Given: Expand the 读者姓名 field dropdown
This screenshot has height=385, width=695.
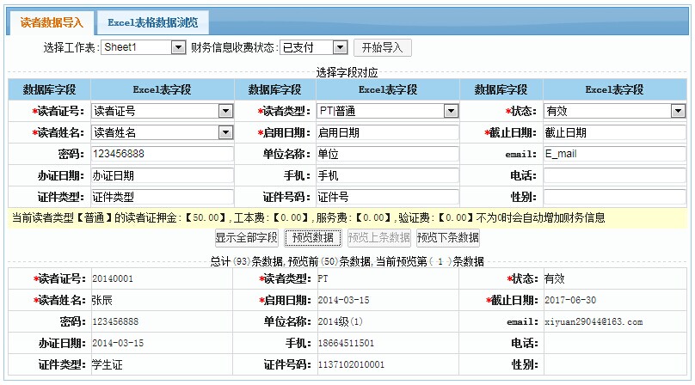Looking at the screenshot, I should coord(162,132).
